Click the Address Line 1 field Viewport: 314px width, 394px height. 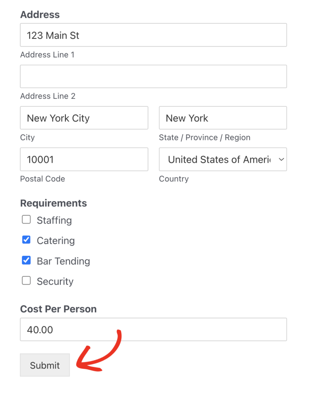[153, 35]
